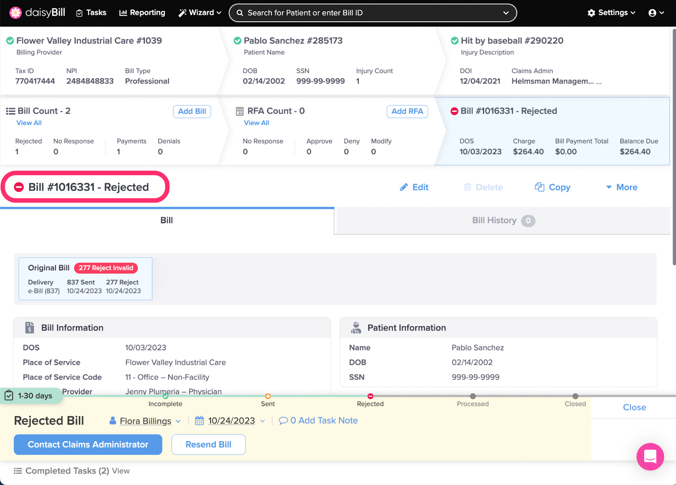Click the Helmsman Managem... claims admin text
Screen dimensions: 676x485
click(552, 81)
